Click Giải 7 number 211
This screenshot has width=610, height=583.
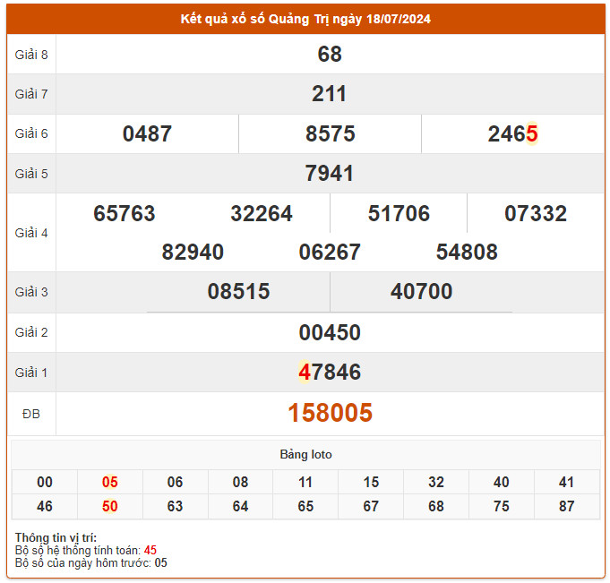point(330,94)
